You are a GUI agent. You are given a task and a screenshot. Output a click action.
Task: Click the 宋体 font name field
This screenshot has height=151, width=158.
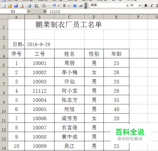108,5
